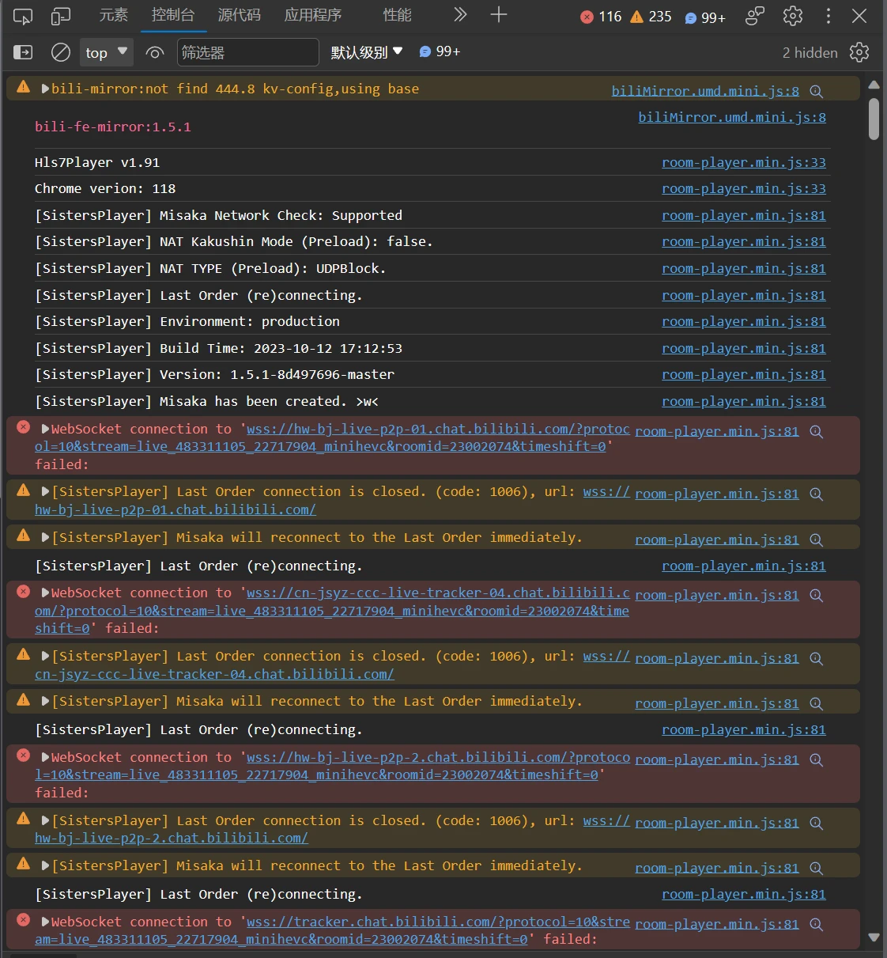
Task: Open the top context dropdown
Action: coord(106,52)
